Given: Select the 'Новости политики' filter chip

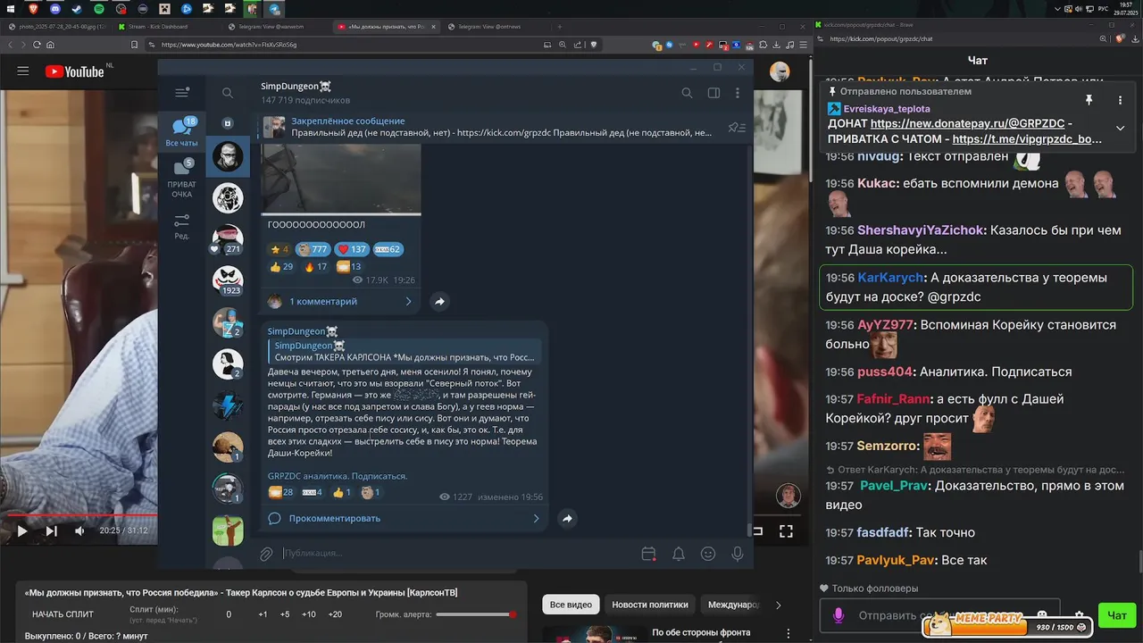Looking at the screenshot, I should pyautogui.click(x=650, y=605).
